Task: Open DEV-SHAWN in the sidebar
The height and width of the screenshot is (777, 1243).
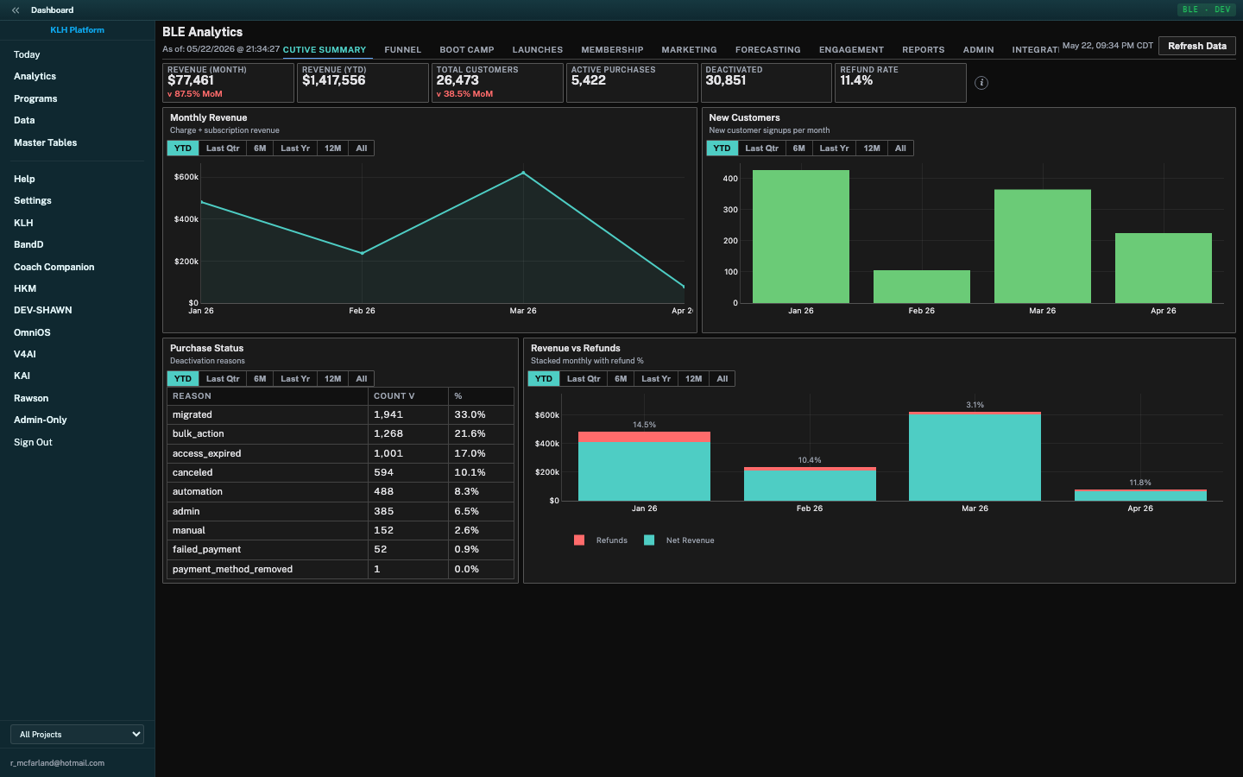Action: click(43, 311)
